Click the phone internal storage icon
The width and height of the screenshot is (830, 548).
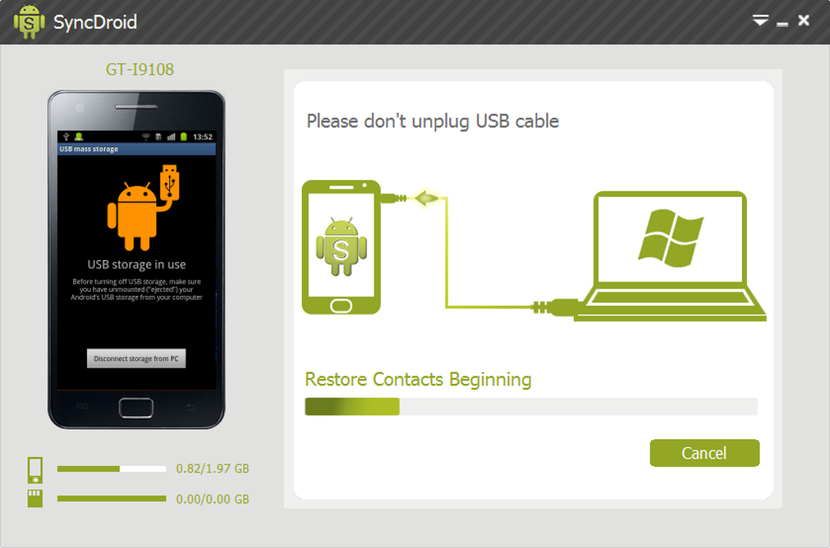35,470
